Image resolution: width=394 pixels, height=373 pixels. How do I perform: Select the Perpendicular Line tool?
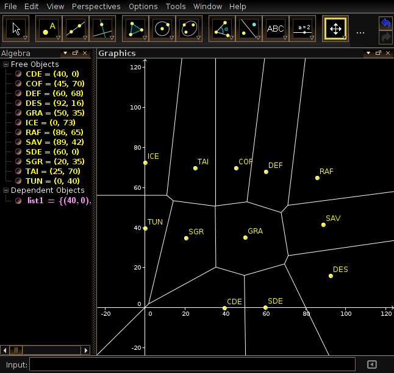(x=102, y=29)
